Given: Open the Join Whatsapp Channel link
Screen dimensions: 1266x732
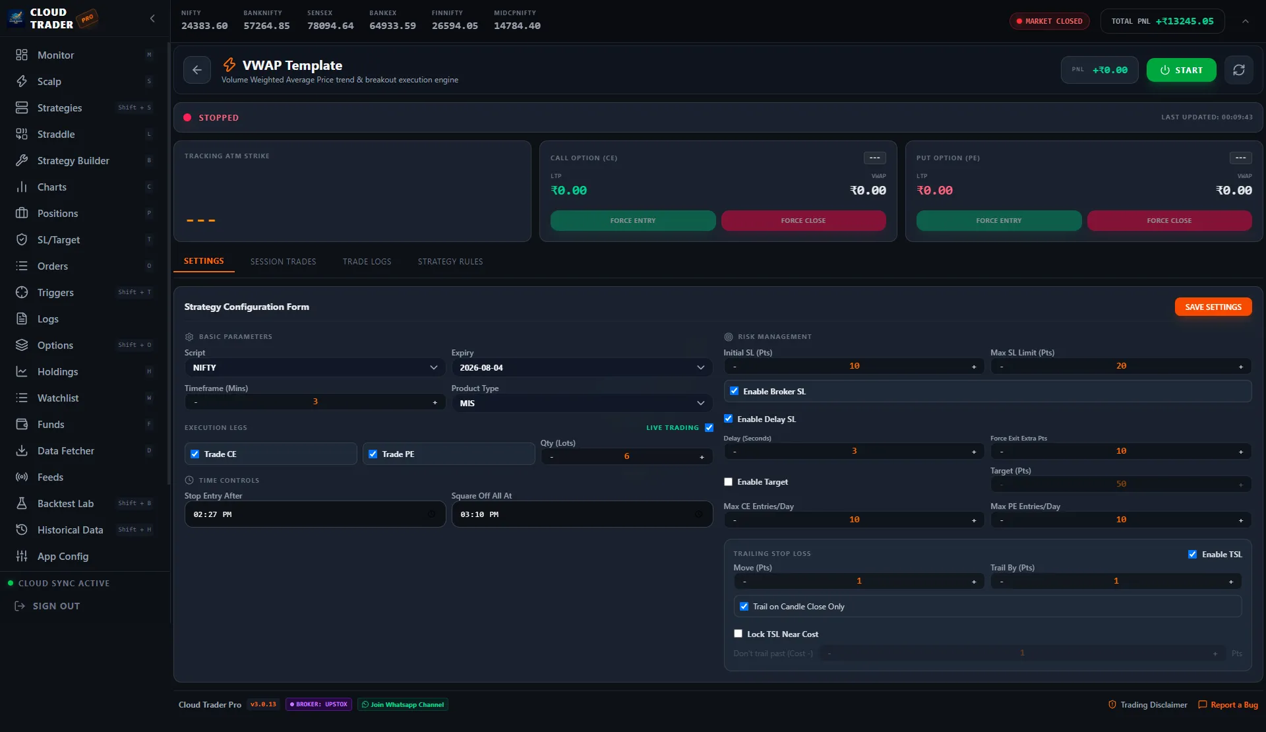Looking at the screenshot, I should (x=403, y=704).
